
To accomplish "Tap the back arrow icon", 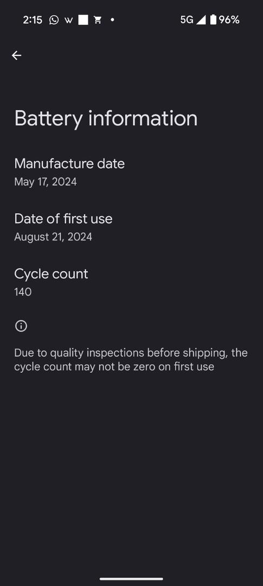I will (x=16, y=56).
